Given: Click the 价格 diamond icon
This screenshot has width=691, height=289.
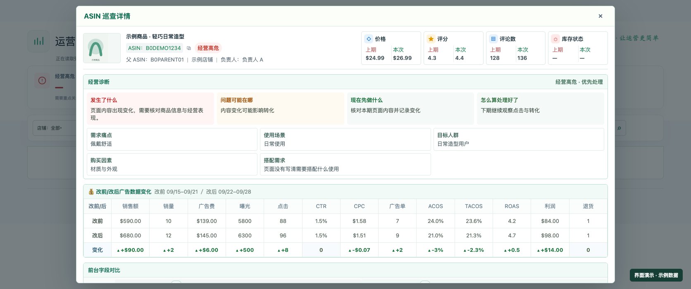Looking at the screenshot, I should click(368, 39).
